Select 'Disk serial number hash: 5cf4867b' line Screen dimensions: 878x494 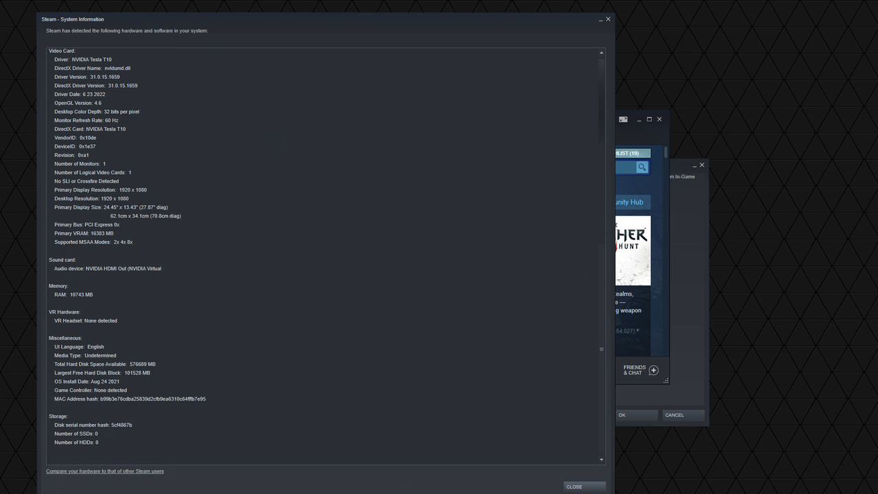pyautogui.click(x=93, y=425)
